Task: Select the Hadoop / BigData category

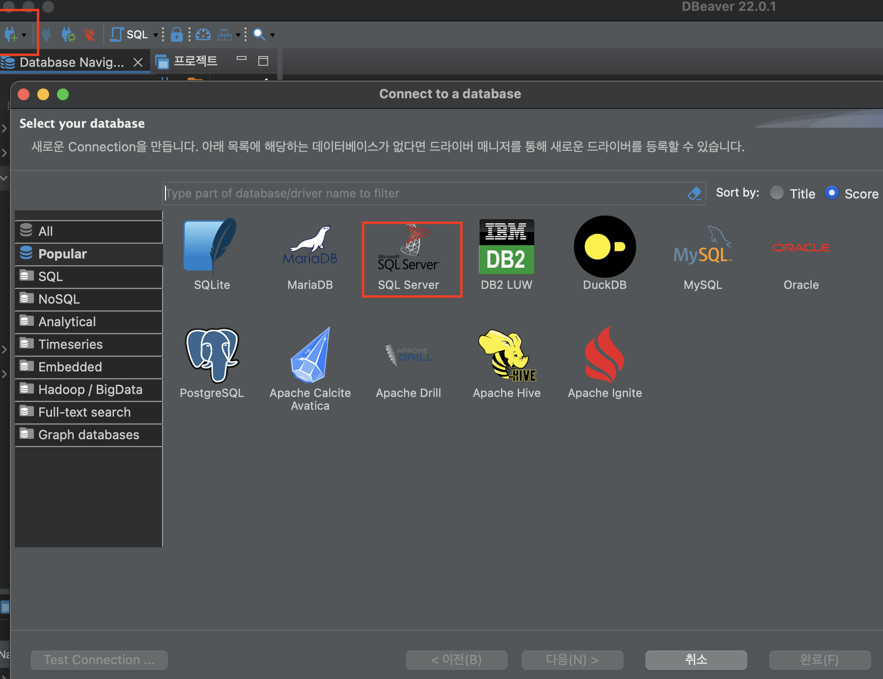Action: tap(89, 389)
